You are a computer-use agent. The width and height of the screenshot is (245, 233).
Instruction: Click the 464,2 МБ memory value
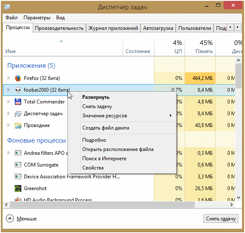[x=203, y=78]
